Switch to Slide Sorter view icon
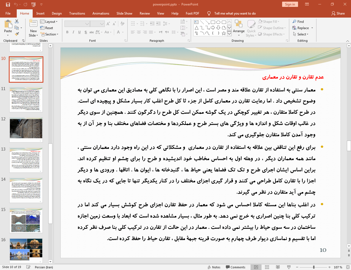Screen dimensions: 351x270 pyautogui.click(x=267, y=267)
